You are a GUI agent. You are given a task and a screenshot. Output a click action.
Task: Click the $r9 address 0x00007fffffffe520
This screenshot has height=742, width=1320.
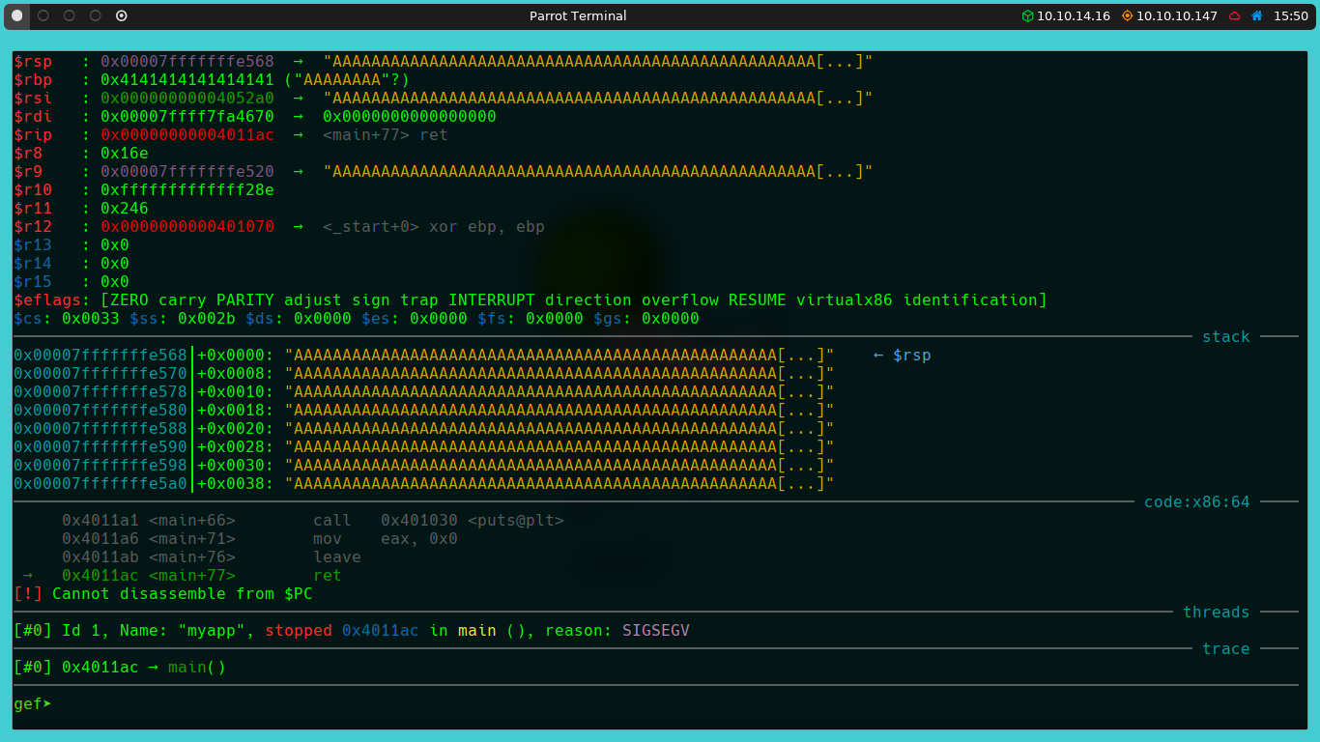click(187, 172)
